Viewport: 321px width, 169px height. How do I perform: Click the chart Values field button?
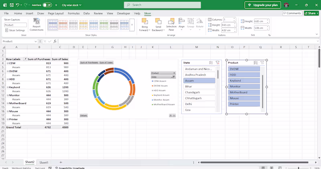[83, 115]
